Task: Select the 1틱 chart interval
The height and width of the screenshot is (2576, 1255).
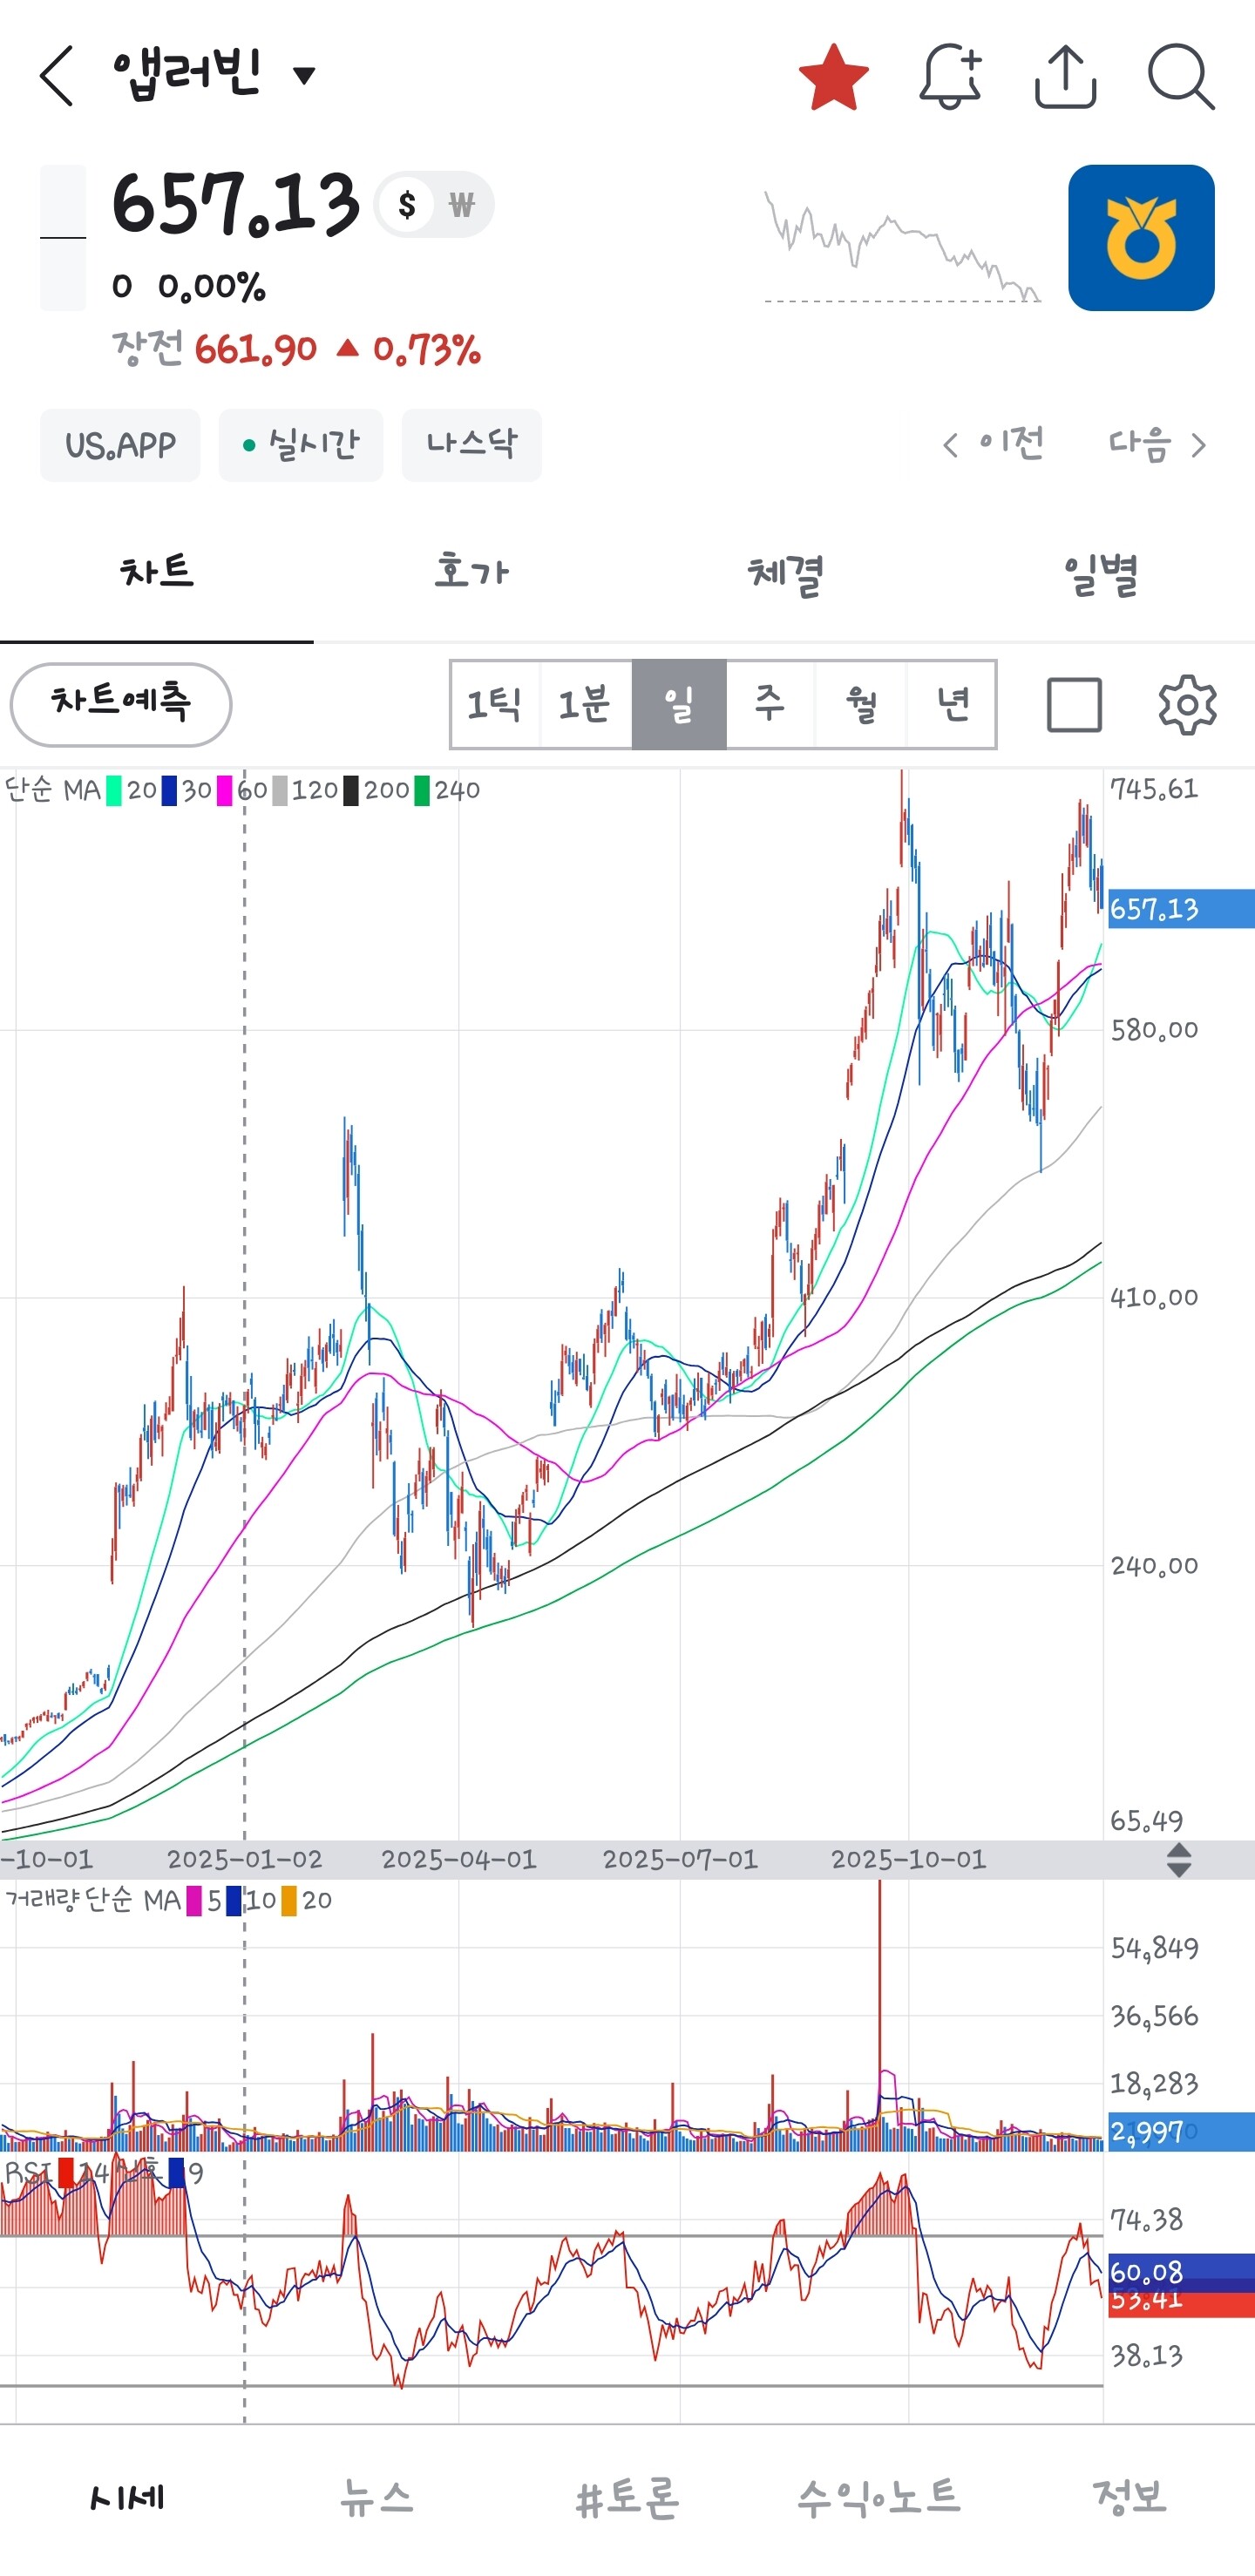Action: coord(495,704)
